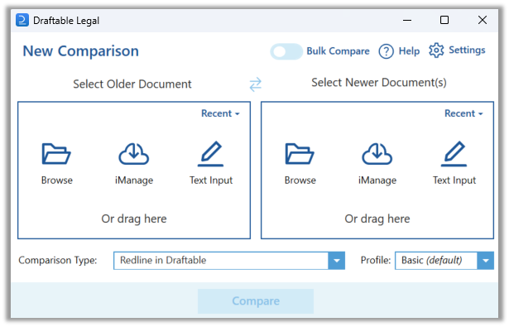The width and height of the screenshot is (509, 327).
Task: Click the older document drag-here area
Action: (x=134, y=219)
